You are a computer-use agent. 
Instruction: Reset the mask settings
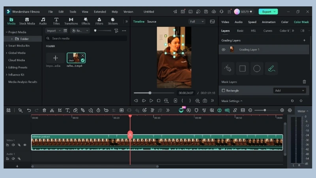click(x=292, y=101)
